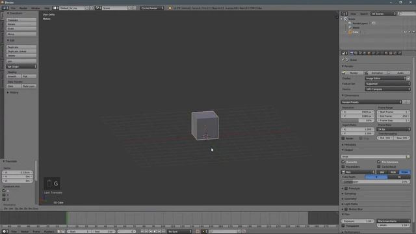The width and height of the screenshot is (416, 234).
Task: Toggle the Cache Result checkbox
Action: pyautogui.click(x=379, y=166)
